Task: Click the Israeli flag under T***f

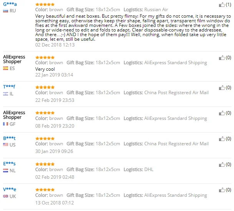Action: (5, 93)
